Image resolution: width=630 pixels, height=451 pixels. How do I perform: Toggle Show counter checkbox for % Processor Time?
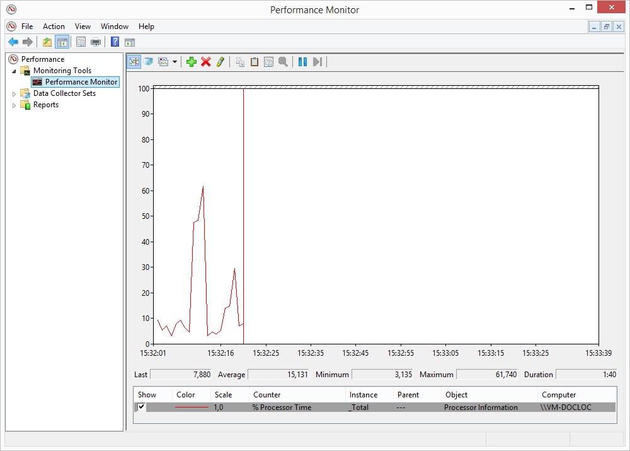141,407
